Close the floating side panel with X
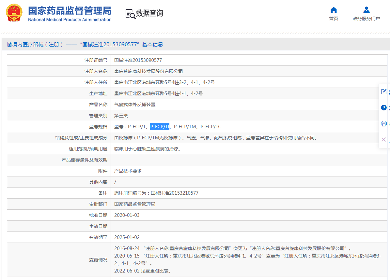 (384, 139)
